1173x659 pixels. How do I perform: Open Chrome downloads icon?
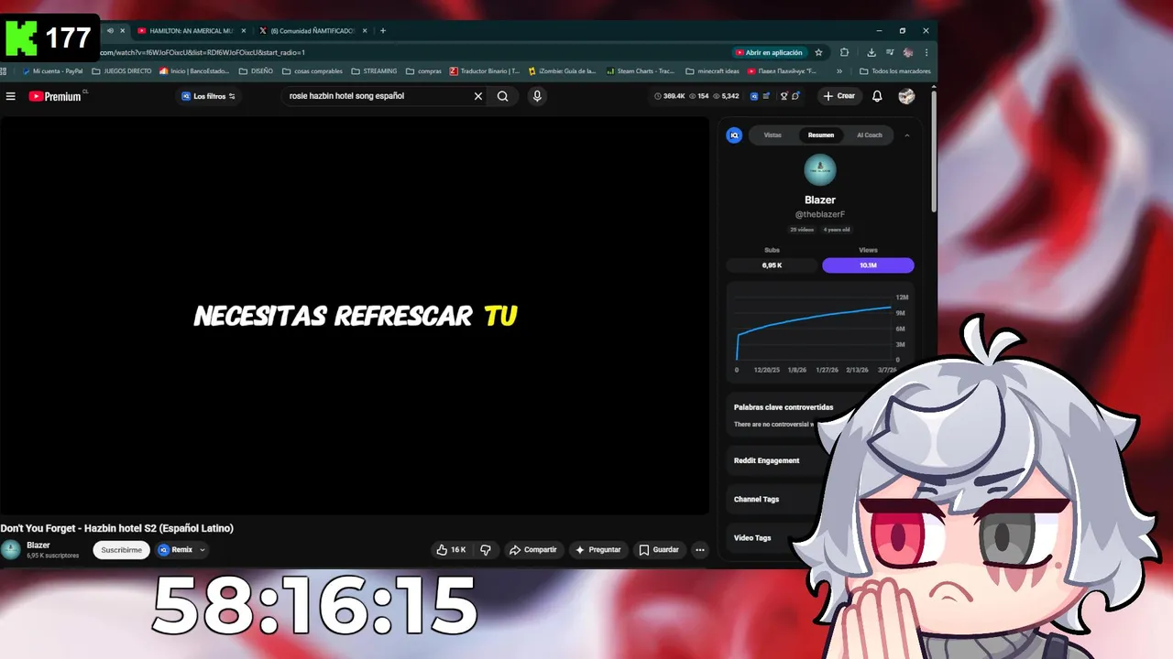pyautogui.click(x=871, y=52)
